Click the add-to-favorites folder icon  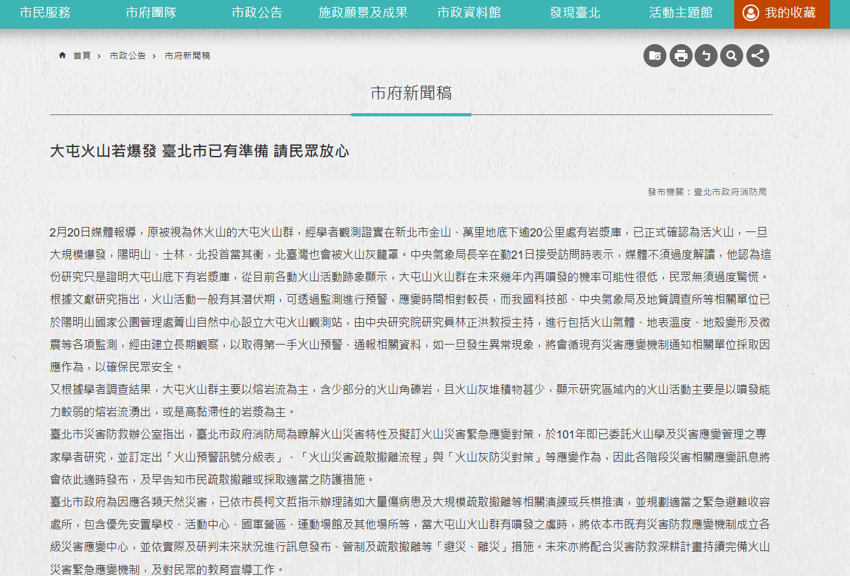[655, 56]
